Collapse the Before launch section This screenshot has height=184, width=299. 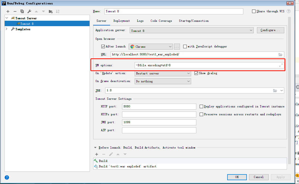(x=95, y=148)
